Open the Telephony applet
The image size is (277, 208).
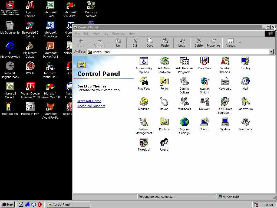[245, 124]
